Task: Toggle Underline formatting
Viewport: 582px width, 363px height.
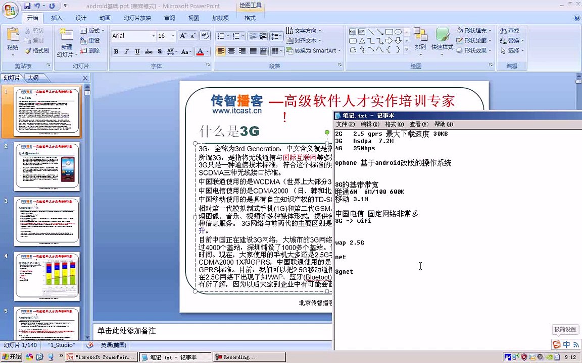Action: [x=137, y=51]
